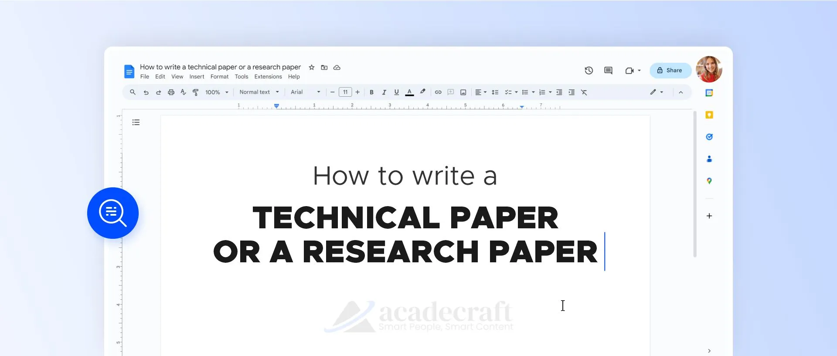Hide the side panel arrow
This screenshot has height=356, width=837.
[x=709, y=351]
